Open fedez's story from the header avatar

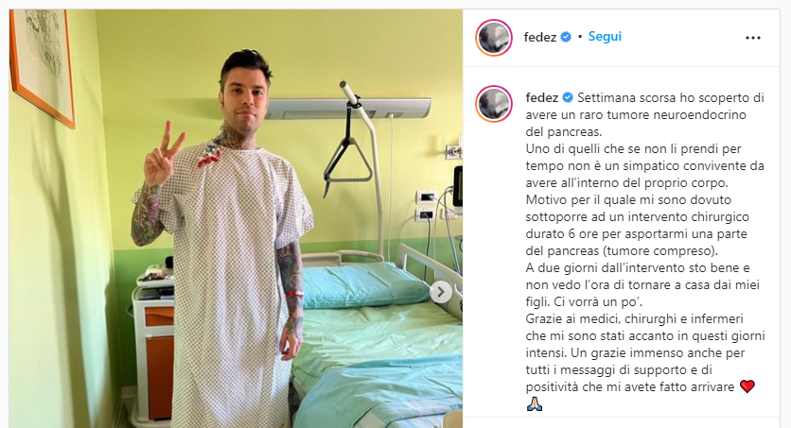point(494,38)
